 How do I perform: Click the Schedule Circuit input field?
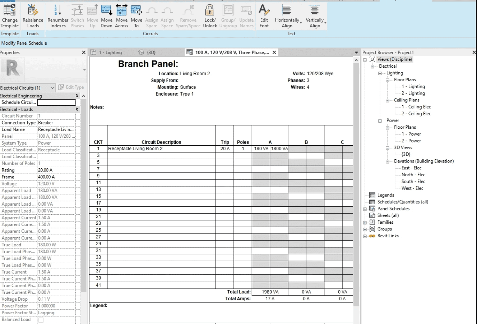57,102
